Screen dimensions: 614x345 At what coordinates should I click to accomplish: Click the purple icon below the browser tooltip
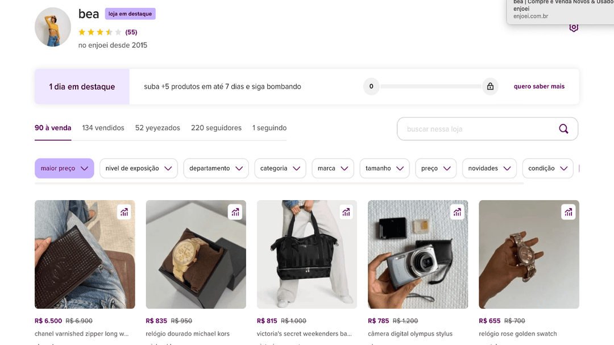tap(574, 27)
